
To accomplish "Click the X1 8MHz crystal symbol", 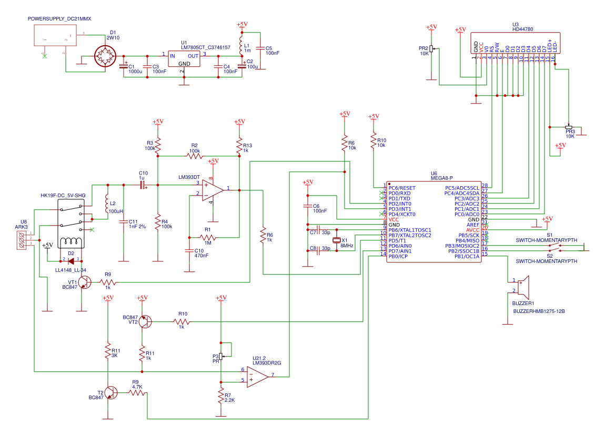I will point(337,241).
